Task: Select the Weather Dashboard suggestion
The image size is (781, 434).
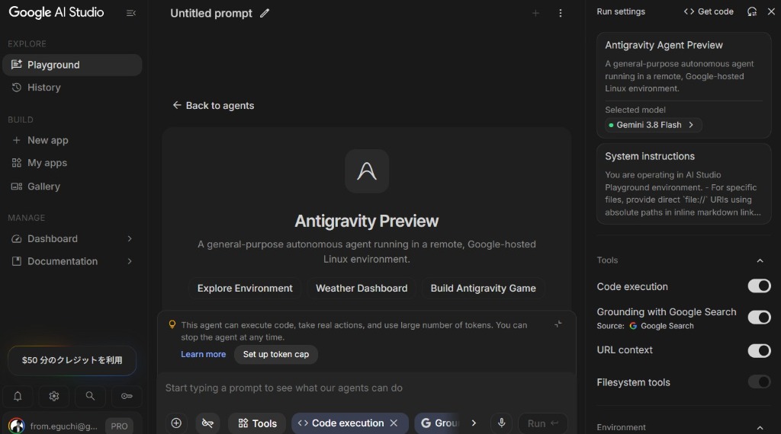Action: pyautogui.click(x=362, y=289)
